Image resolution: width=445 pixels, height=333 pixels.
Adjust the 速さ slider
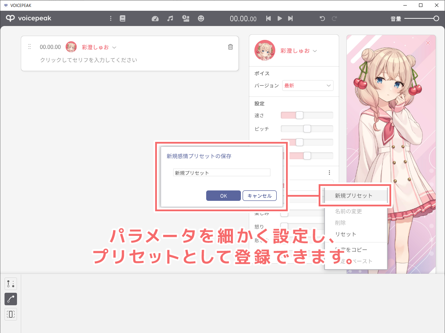click(307, 115)
